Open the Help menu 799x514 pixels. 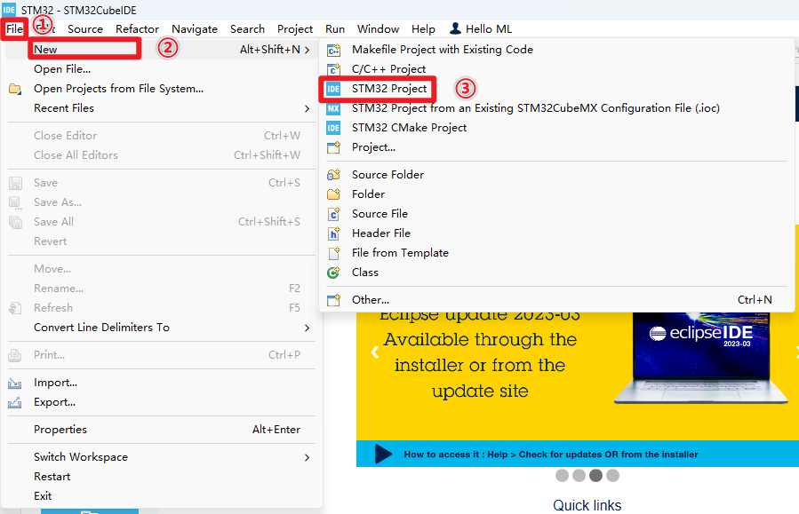click(423, 29)
